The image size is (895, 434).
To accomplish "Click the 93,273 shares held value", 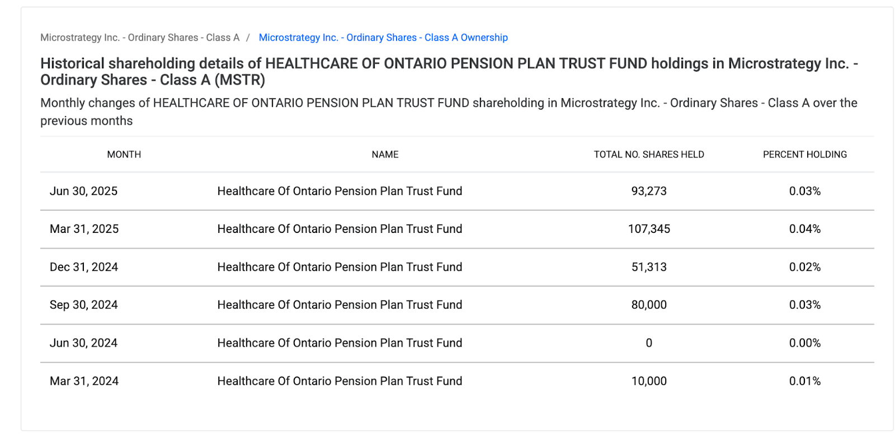I will pyautogui.click(x=649, y=191).
